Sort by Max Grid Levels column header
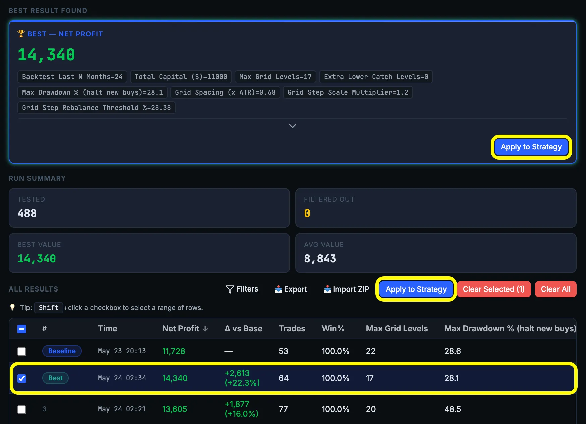This screenshot has height=424, width=586. [397, 329]
